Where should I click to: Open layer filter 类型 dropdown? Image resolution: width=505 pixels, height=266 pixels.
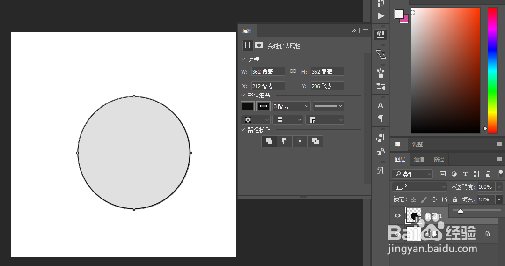[x=412, y=174]
